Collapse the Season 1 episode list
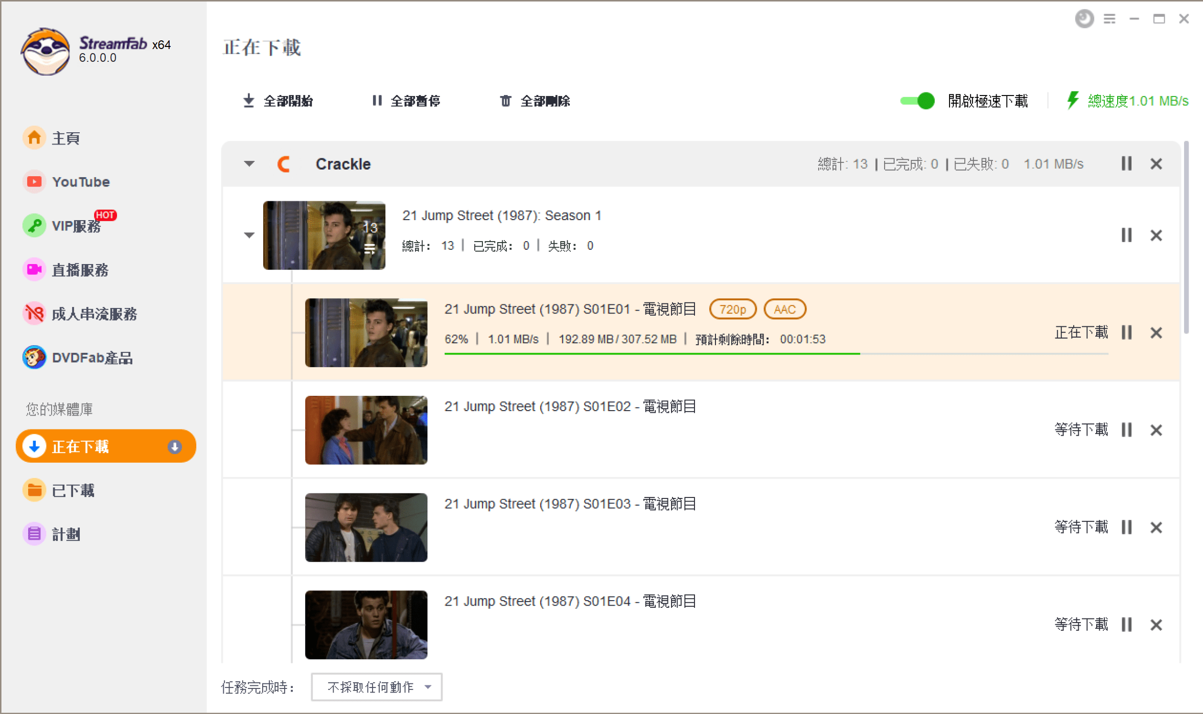Viewport: 1203px width, 714px height. click(x=249, y=235)
